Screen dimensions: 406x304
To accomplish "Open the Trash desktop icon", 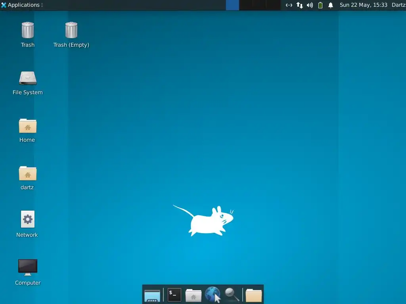I will point(28,30).
